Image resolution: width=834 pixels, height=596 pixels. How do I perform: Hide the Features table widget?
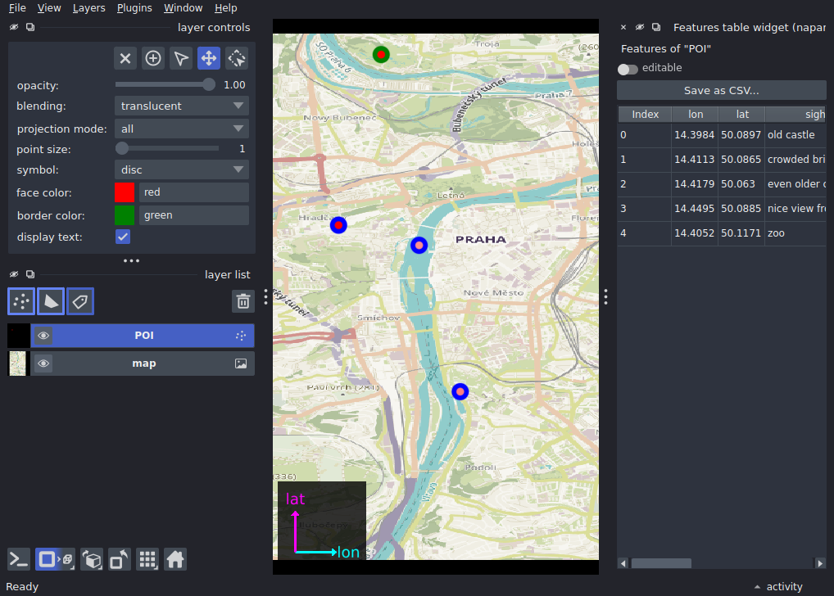coord(640,27)
